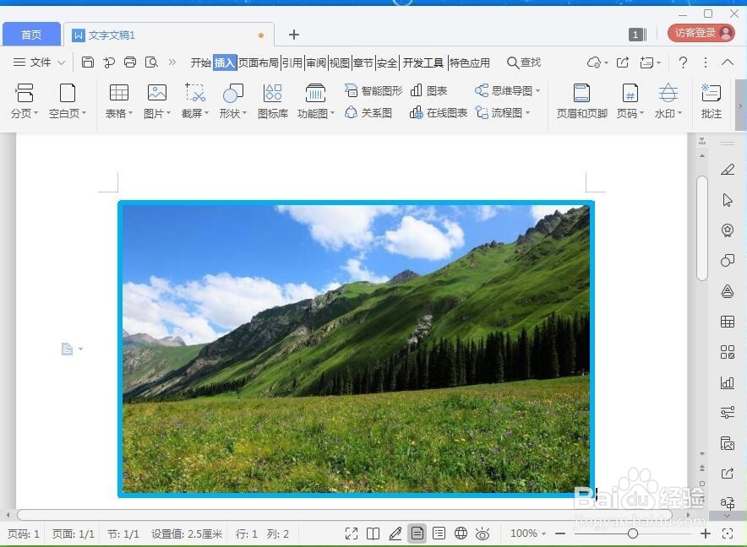Click the 形状 shapes icon

pos(233,93)
